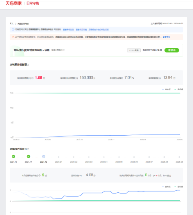
Task: Toggle green target-value legend in score chart
Action: [179, 187]
